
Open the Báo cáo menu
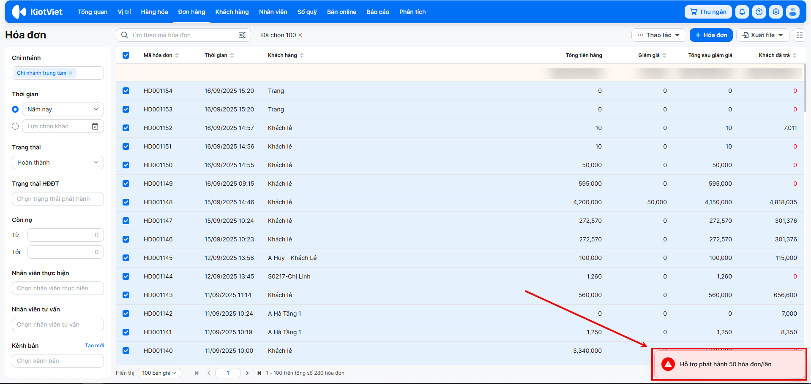(377, 12)
